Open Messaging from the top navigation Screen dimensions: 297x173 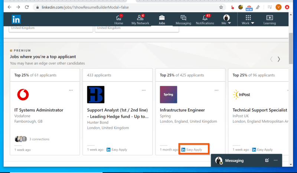pyautogui.click(x=183, y=19)
